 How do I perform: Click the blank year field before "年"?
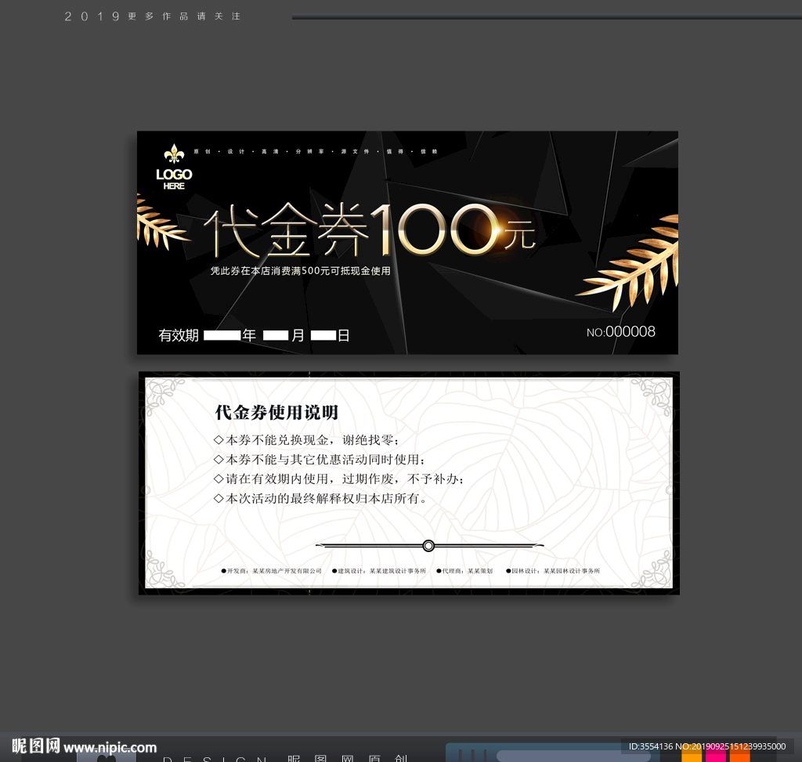(222, 335)
